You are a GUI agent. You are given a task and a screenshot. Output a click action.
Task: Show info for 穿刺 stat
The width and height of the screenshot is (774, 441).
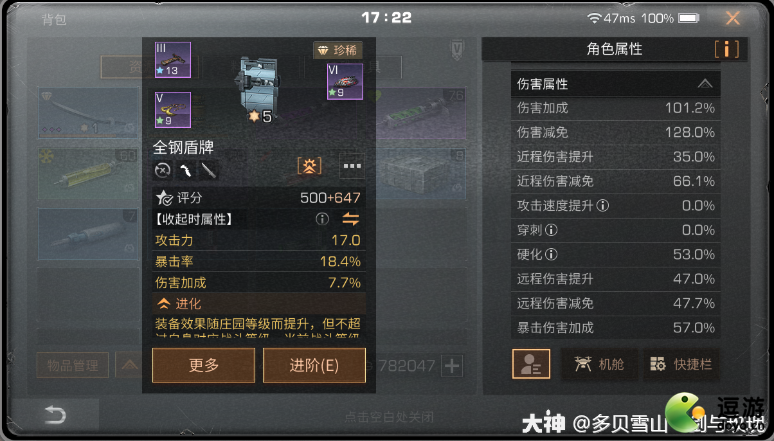(552, 230)
